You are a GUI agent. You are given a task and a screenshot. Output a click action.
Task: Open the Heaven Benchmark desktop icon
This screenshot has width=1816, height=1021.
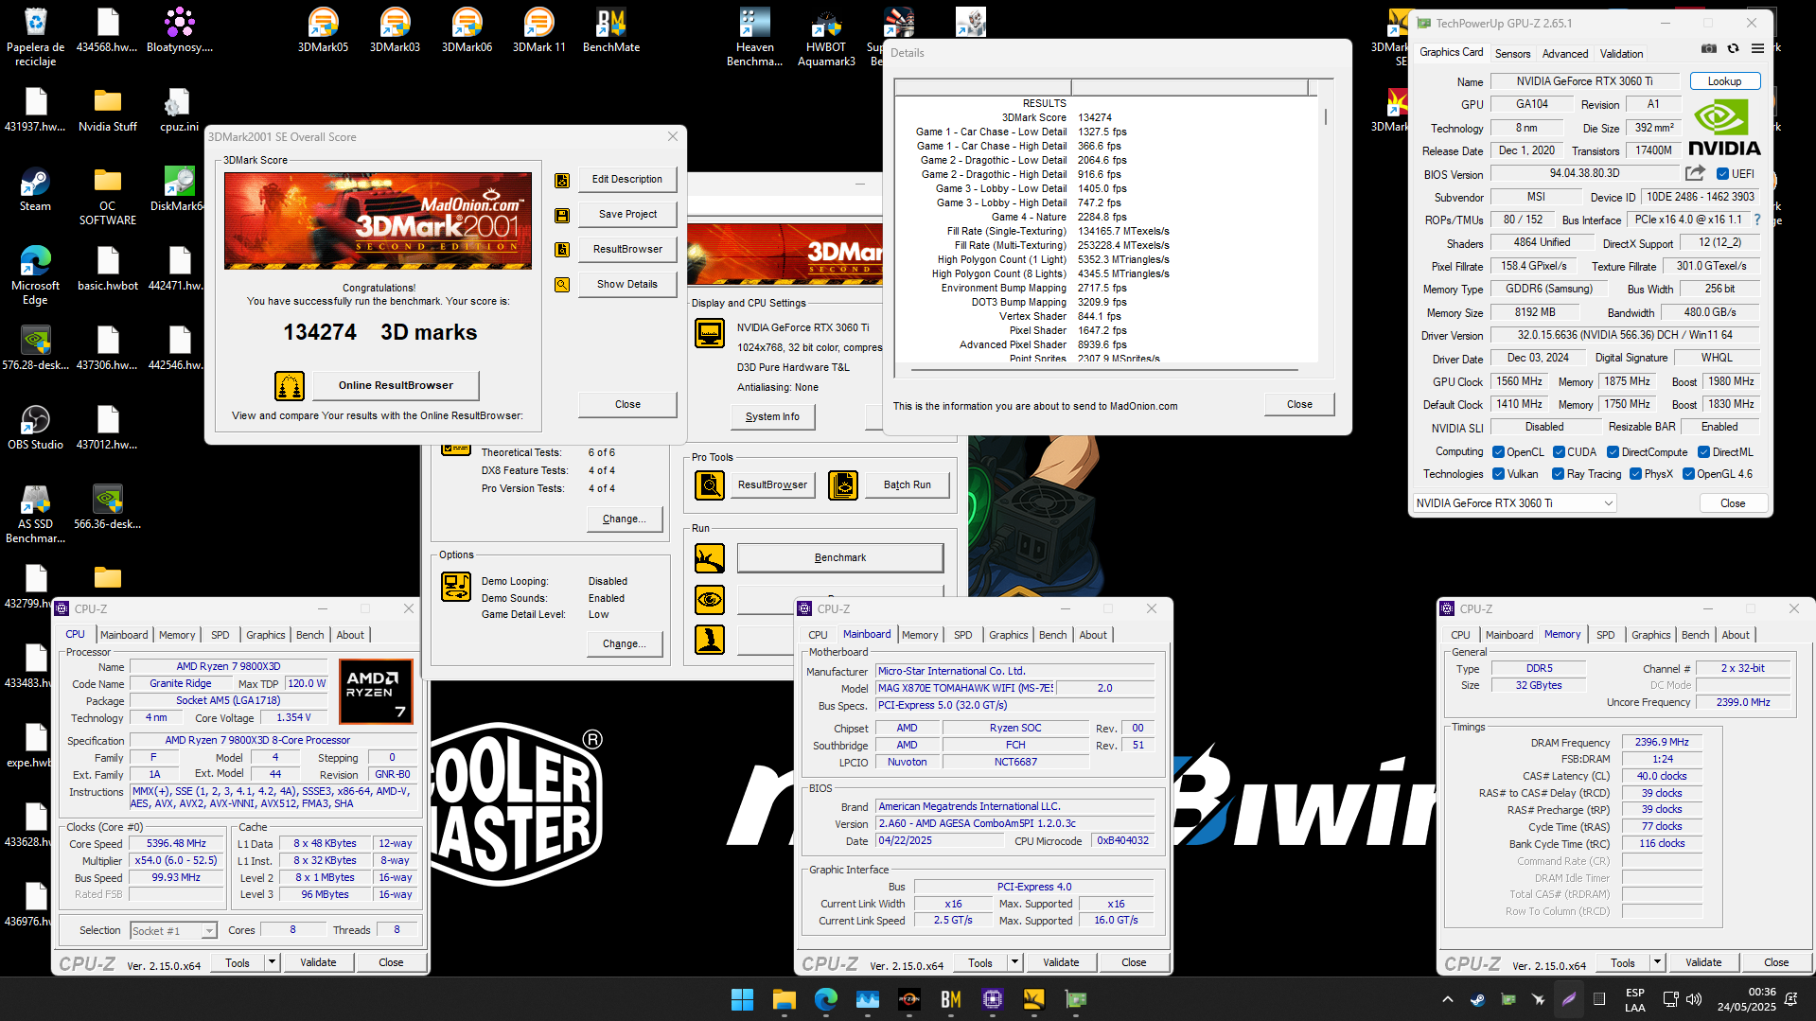click(x=754, y=37)
